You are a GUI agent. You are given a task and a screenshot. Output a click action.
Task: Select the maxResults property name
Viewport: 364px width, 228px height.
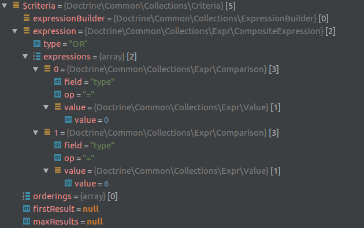click(55, 222)
